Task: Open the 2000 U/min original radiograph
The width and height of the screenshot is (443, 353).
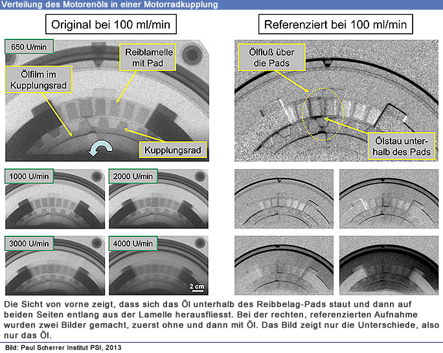Action: [x=159, y=199]
